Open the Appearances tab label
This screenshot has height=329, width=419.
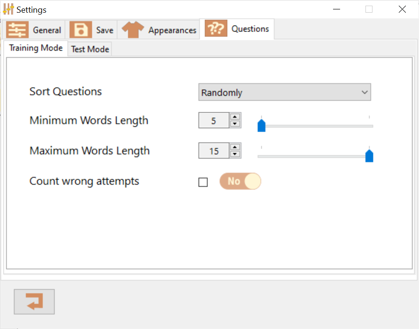click(172, 30)
